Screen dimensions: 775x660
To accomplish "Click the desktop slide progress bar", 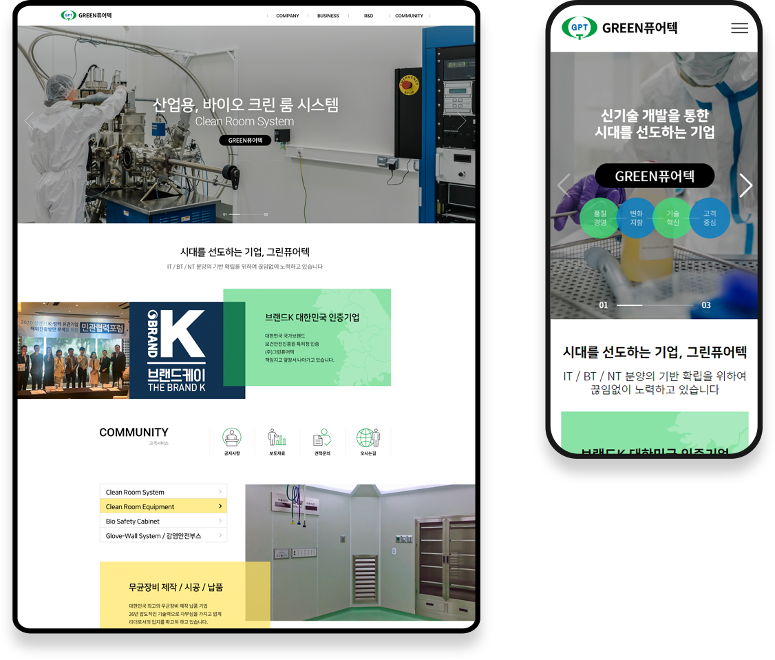I will tap(245, 214).
